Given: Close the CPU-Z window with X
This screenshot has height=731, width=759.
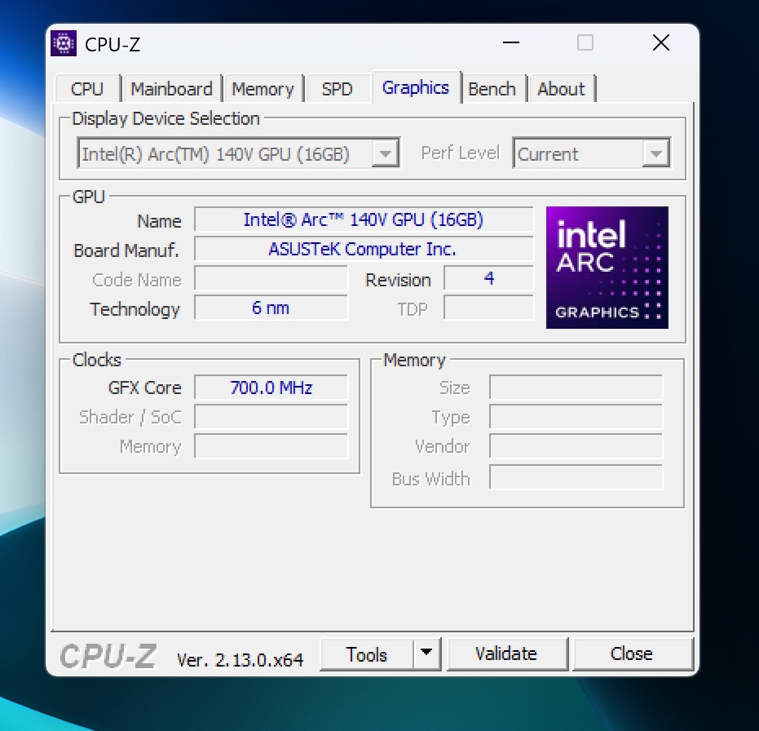Looking at the screenshot, I should 660,42.
